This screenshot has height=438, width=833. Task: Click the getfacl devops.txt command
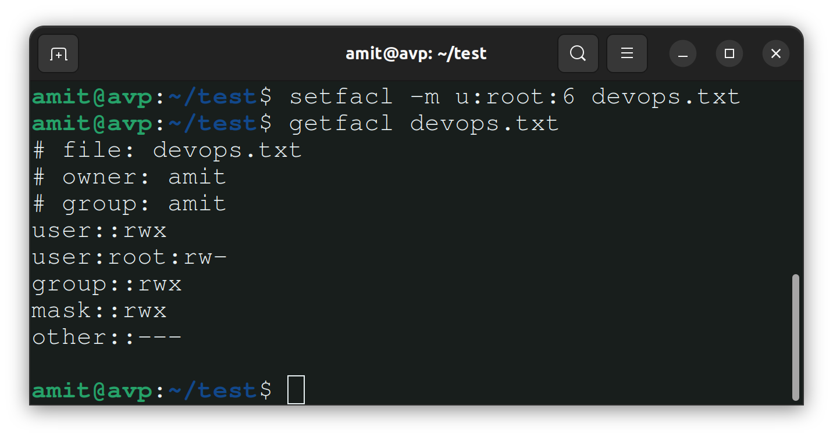(424, 124)
